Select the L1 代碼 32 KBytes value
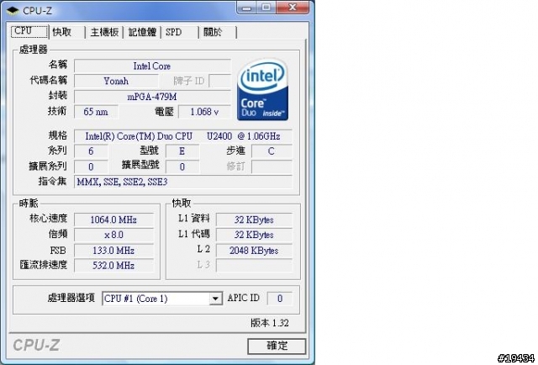The height and width of the screenshot is (365, 538). click(x=254, y=235)
